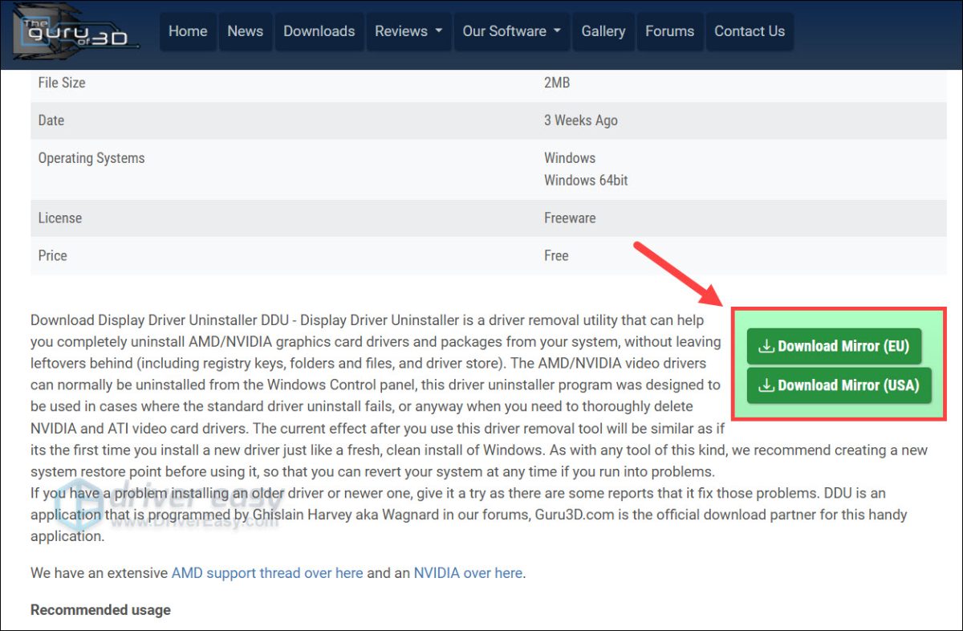Screen dimensions: 963x631
Task: Open the Reviews chevron arrow
Action: pos(437,31)
